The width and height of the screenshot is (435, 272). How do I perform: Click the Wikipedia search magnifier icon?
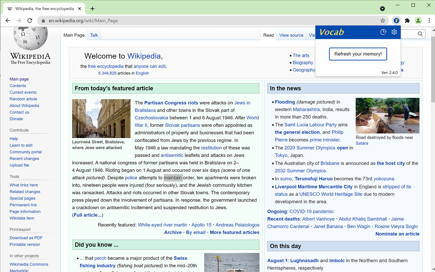click(420, 34)
